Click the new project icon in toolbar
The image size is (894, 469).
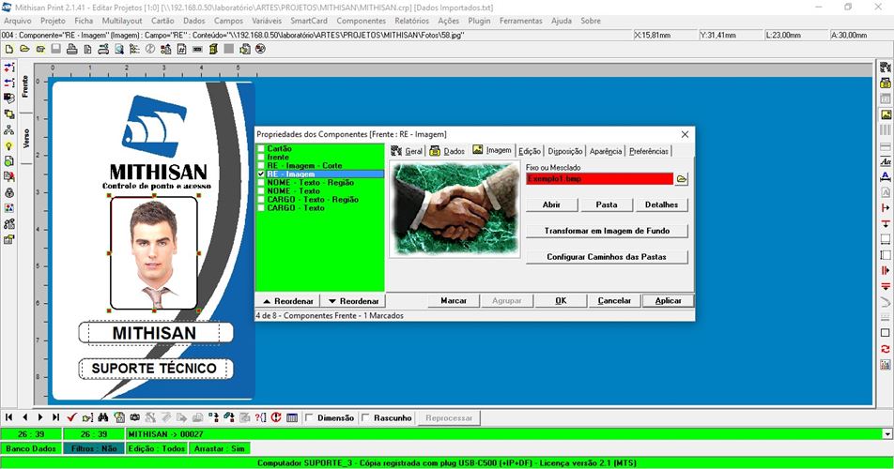point(9,50)
